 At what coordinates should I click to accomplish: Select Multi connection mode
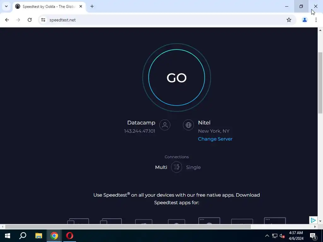click(161, 167)
